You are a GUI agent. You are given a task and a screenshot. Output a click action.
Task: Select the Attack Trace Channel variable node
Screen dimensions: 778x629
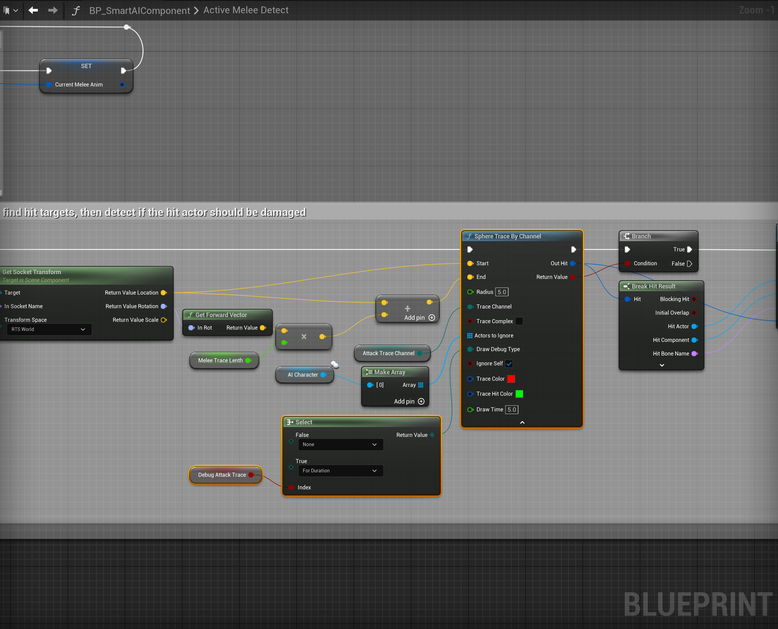(388, 353)
